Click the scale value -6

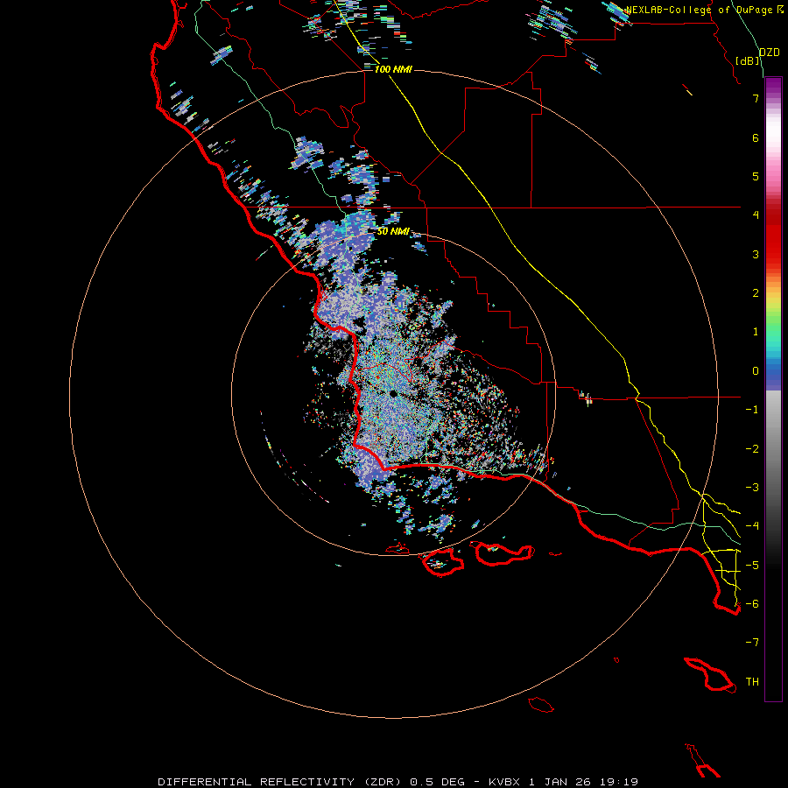pyautogui.click(x=752, y=604)
